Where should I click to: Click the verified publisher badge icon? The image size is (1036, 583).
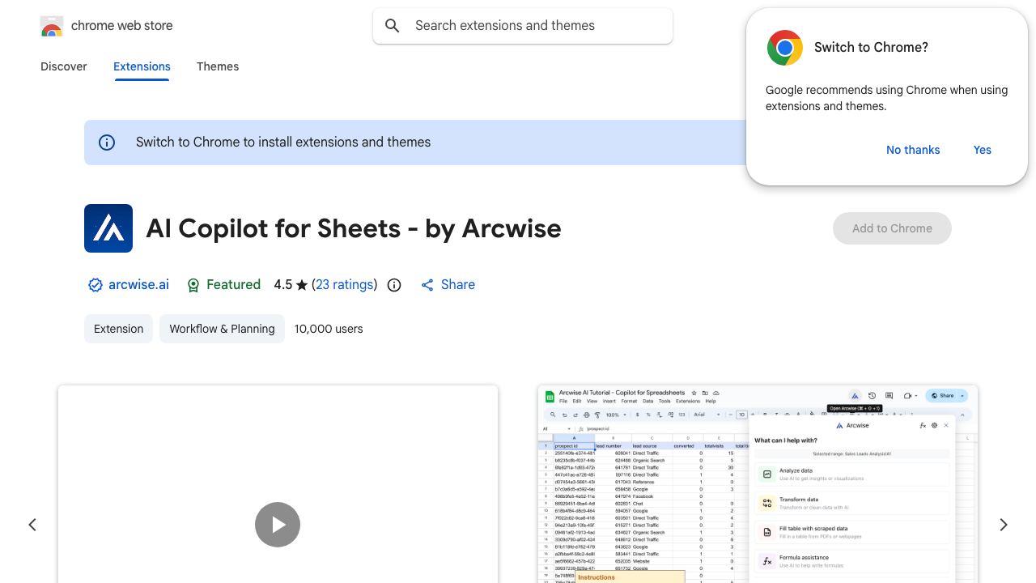(x=96, y=285)
